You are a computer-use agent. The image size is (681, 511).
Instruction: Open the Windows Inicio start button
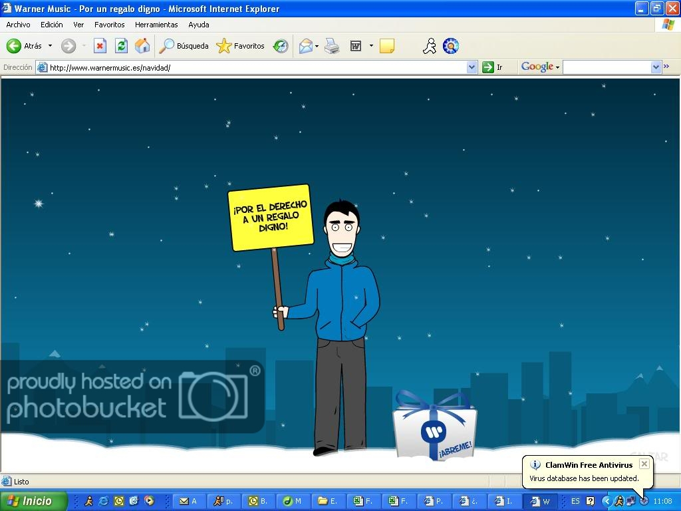click(x=33, y=501)
